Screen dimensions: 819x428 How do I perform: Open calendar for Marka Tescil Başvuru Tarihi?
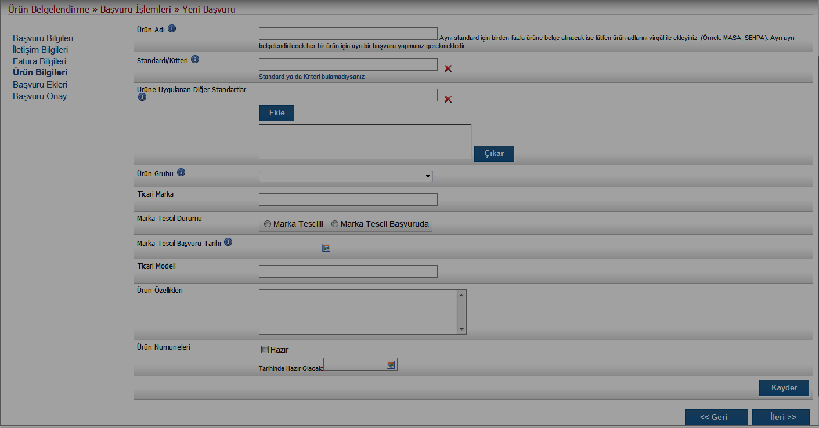[x=326, y=248]
